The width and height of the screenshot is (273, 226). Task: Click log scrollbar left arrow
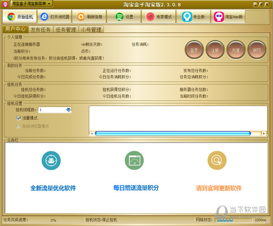click(x=92, y=134)
